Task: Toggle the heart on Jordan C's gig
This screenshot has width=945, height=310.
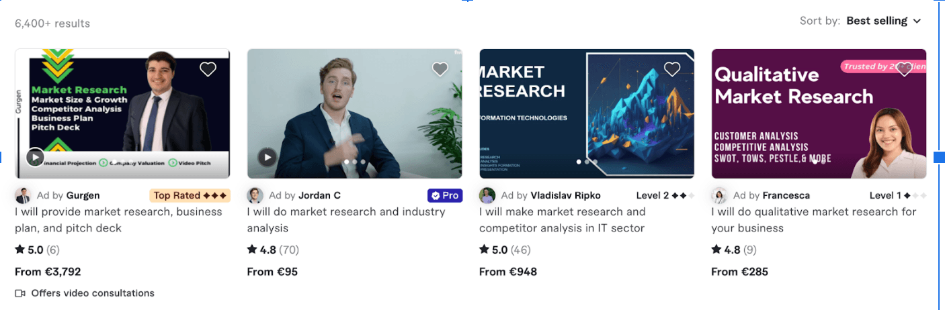Action: point(440,68)
